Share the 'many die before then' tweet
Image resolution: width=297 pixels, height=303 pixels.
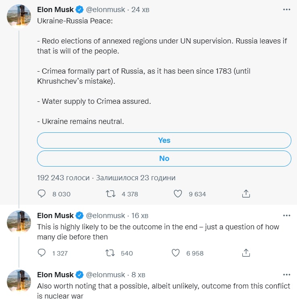coord(246,253)
